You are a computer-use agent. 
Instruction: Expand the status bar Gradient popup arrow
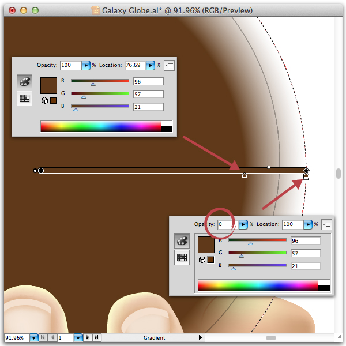click(x=200, y=337)
